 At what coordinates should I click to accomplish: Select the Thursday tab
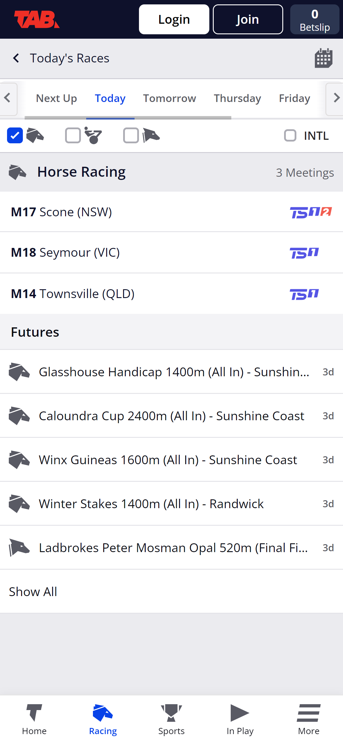pos(237,98)
